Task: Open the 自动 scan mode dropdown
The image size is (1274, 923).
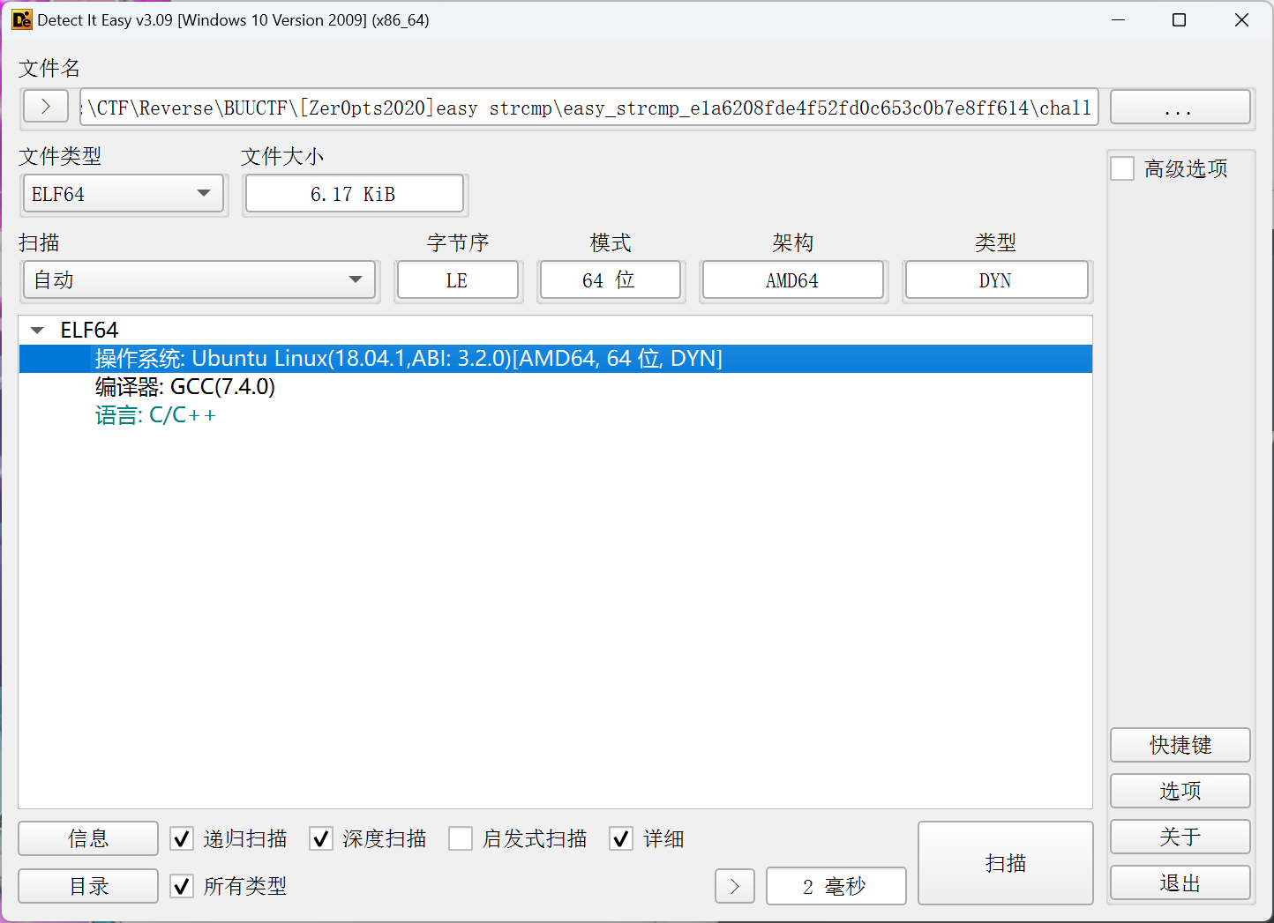Action: pyautogui.click(x=199, y=280)
